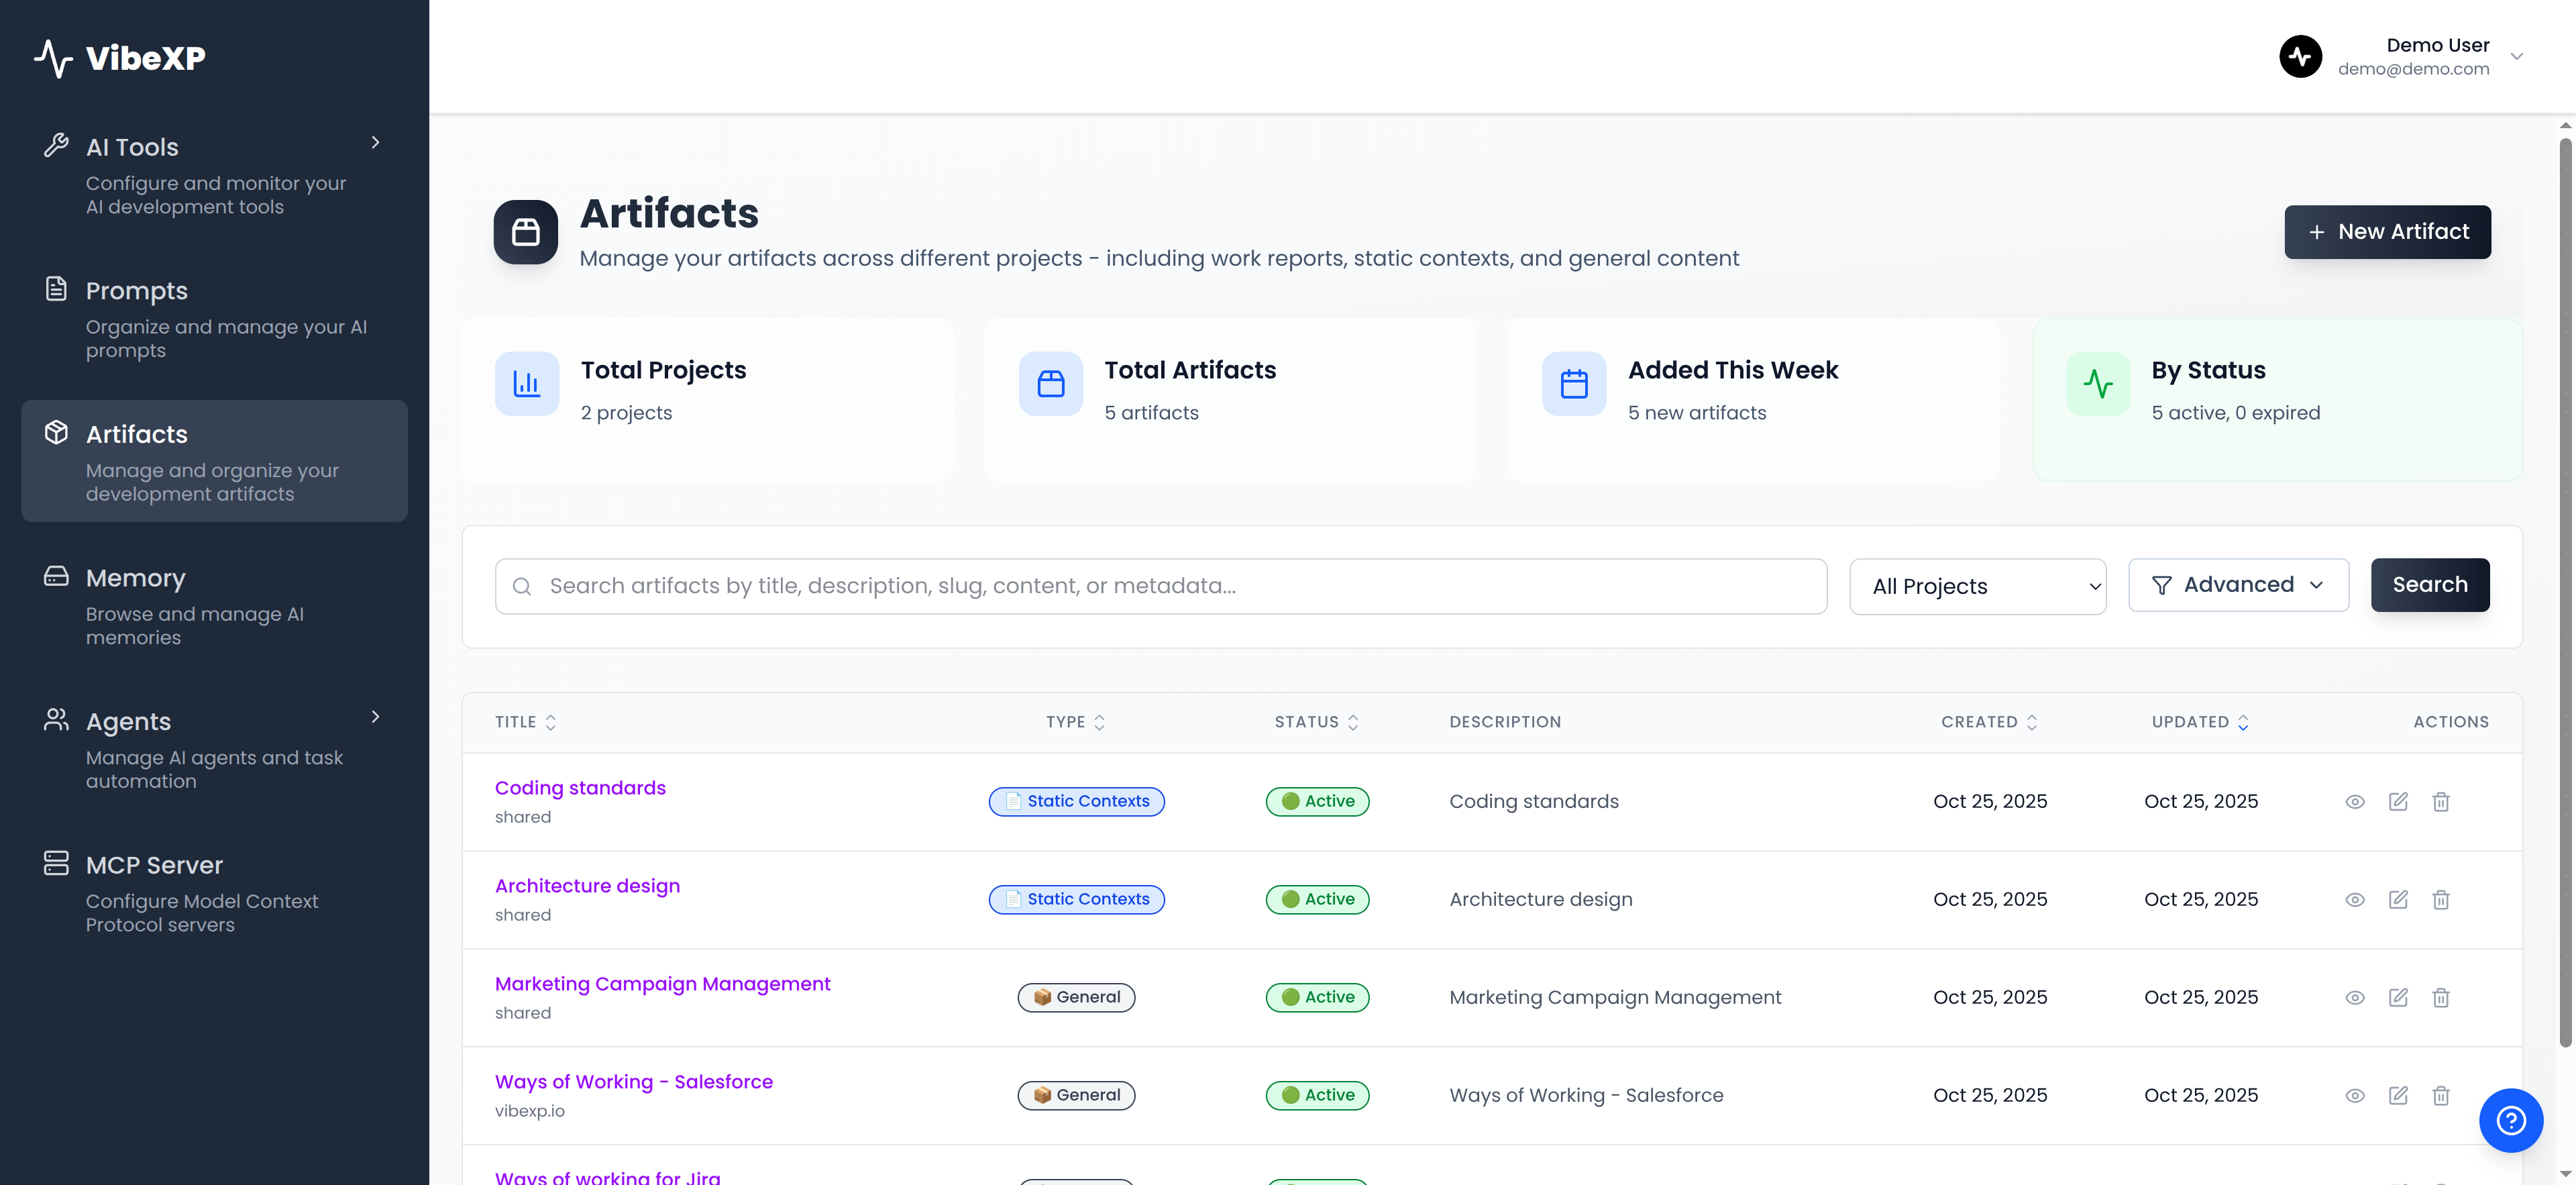This screenshot has width=2576, height=1185.
Task: Click the Agents people icon
Action: (56, 719)
